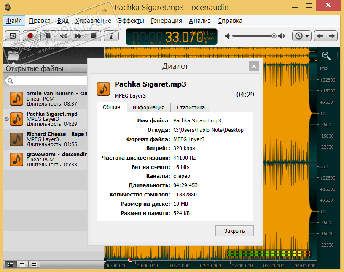Image resolution: width=344 pixels, height=272 pixels.
Task: Open file info with the 'i' button
Action: (111, 36)
